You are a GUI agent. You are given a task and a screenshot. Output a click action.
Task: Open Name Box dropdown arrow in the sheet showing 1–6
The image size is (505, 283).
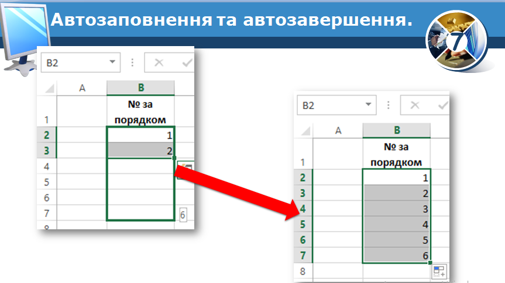368,104
